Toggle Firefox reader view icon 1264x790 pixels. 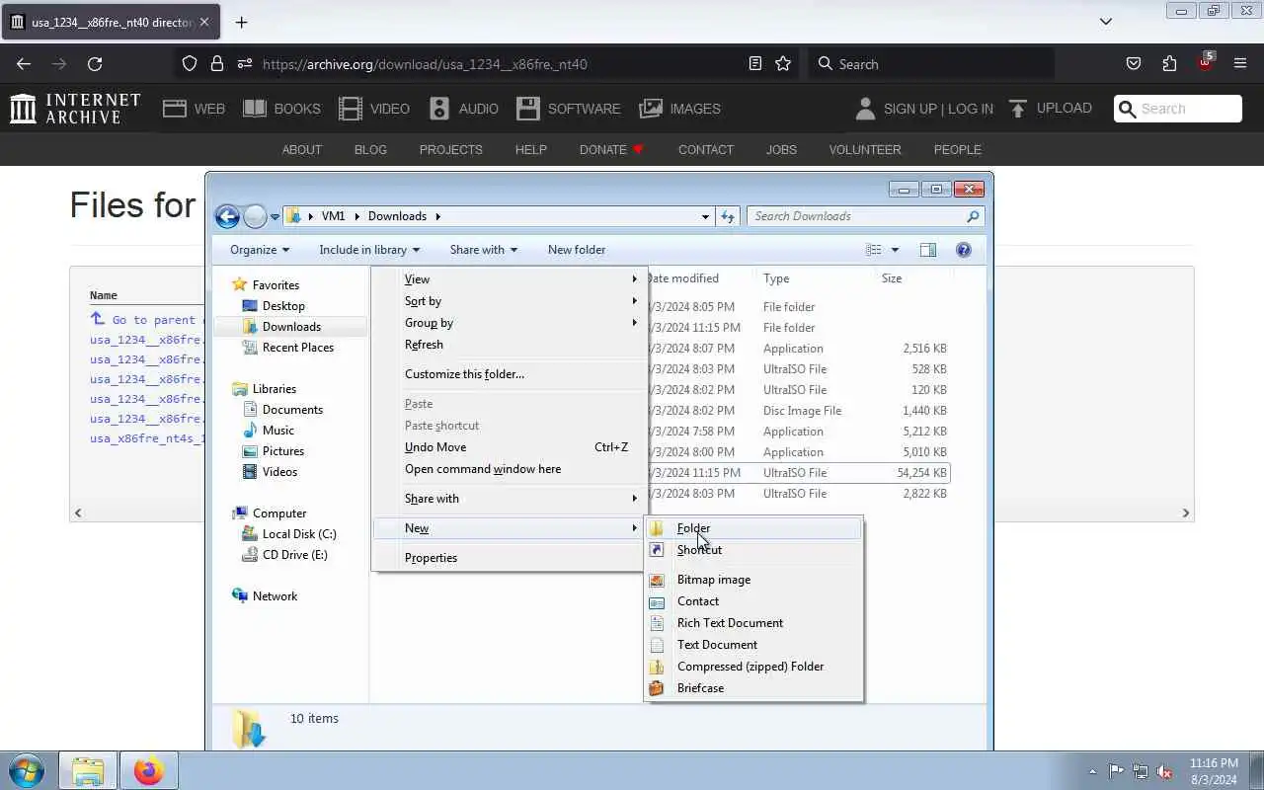pyautogui.click(x=755, y=64)
